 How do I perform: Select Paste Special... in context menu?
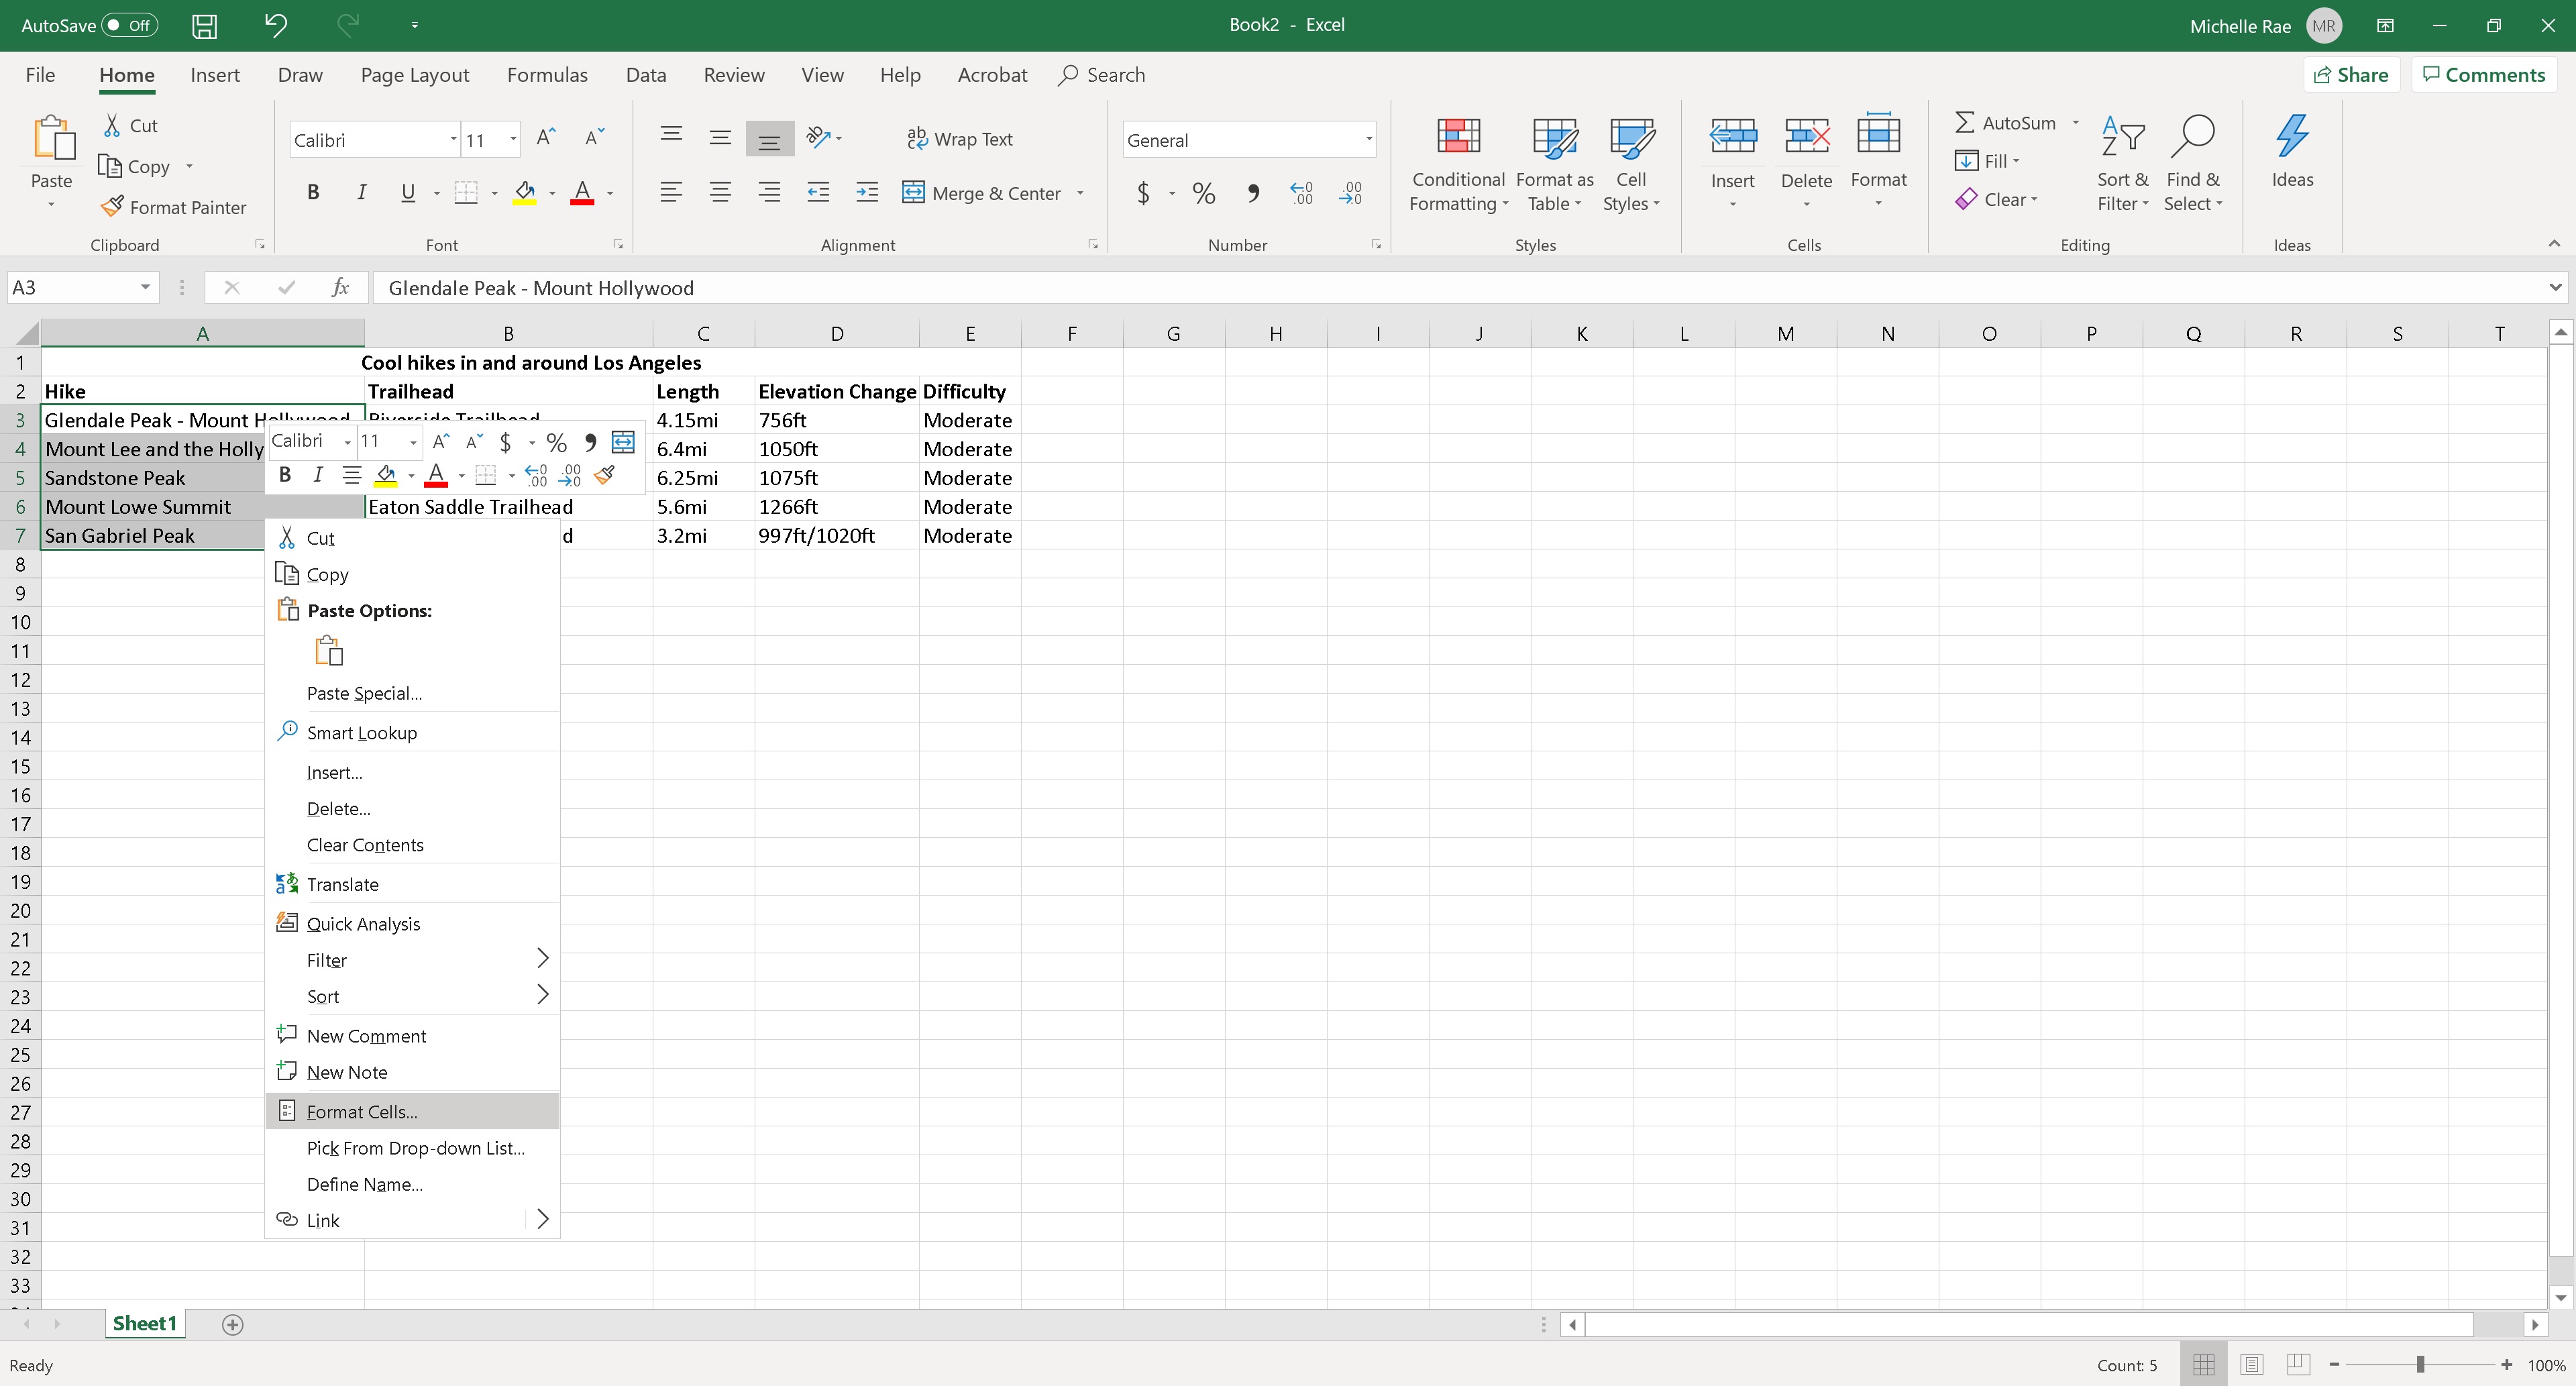click(x=412, y=693)
